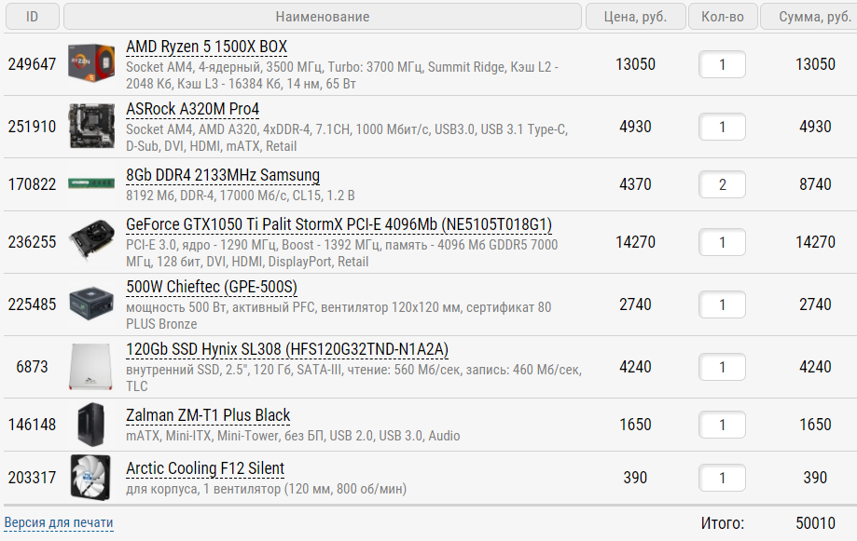Open the Hynix SSD product image
857x541 pixels.
90,366
